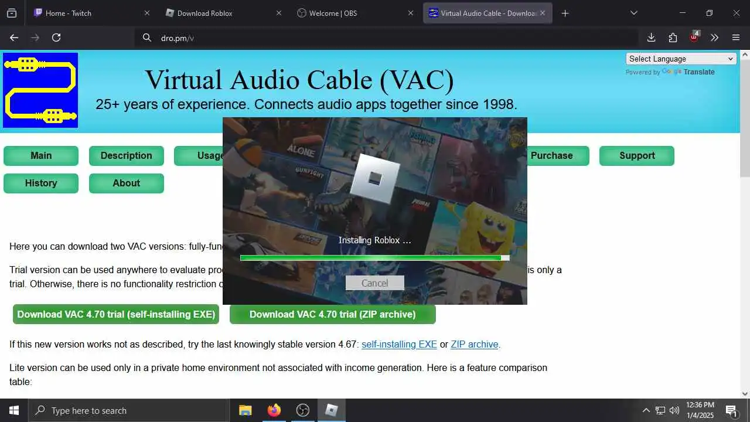Click the Virtual Audio Cable logo

(x=40, y=90)
